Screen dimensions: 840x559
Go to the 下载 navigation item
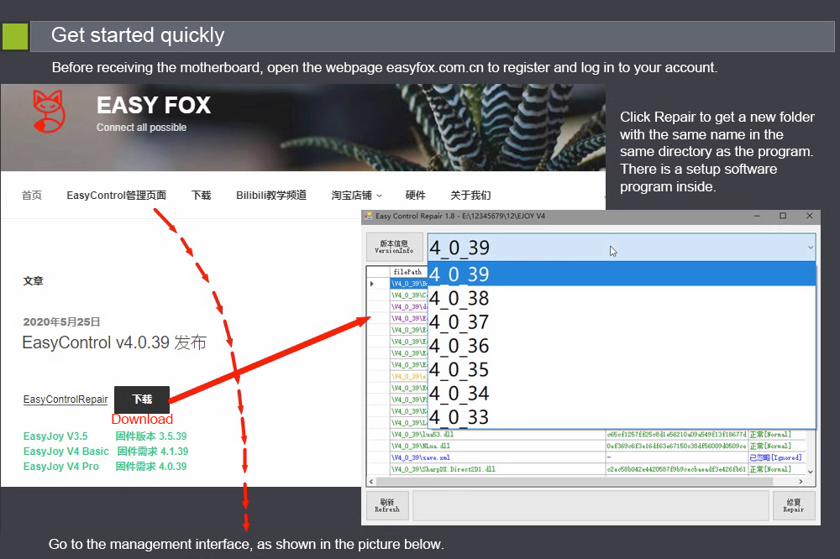[x=201, y=196]
